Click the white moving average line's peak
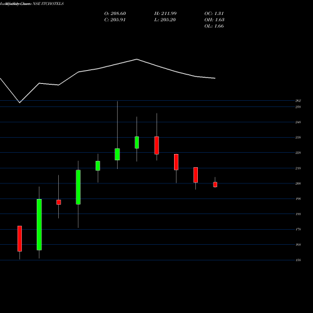This screenshot has width=313, height=313. tap(137, 59)
